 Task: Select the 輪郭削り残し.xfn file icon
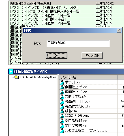click(62, 116)
